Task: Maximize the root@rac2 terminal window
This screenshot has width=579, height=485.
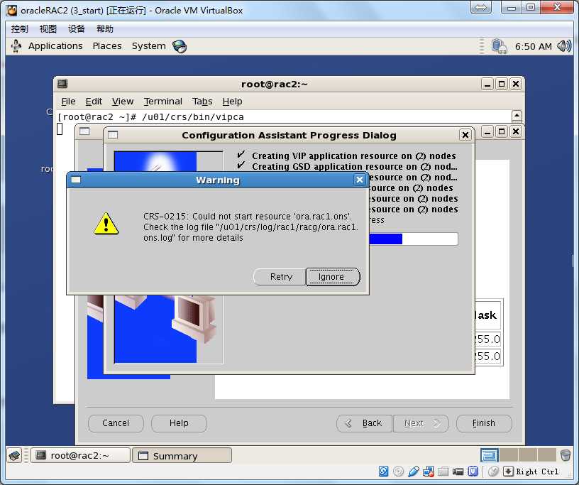Action: [x=502, y=84]
